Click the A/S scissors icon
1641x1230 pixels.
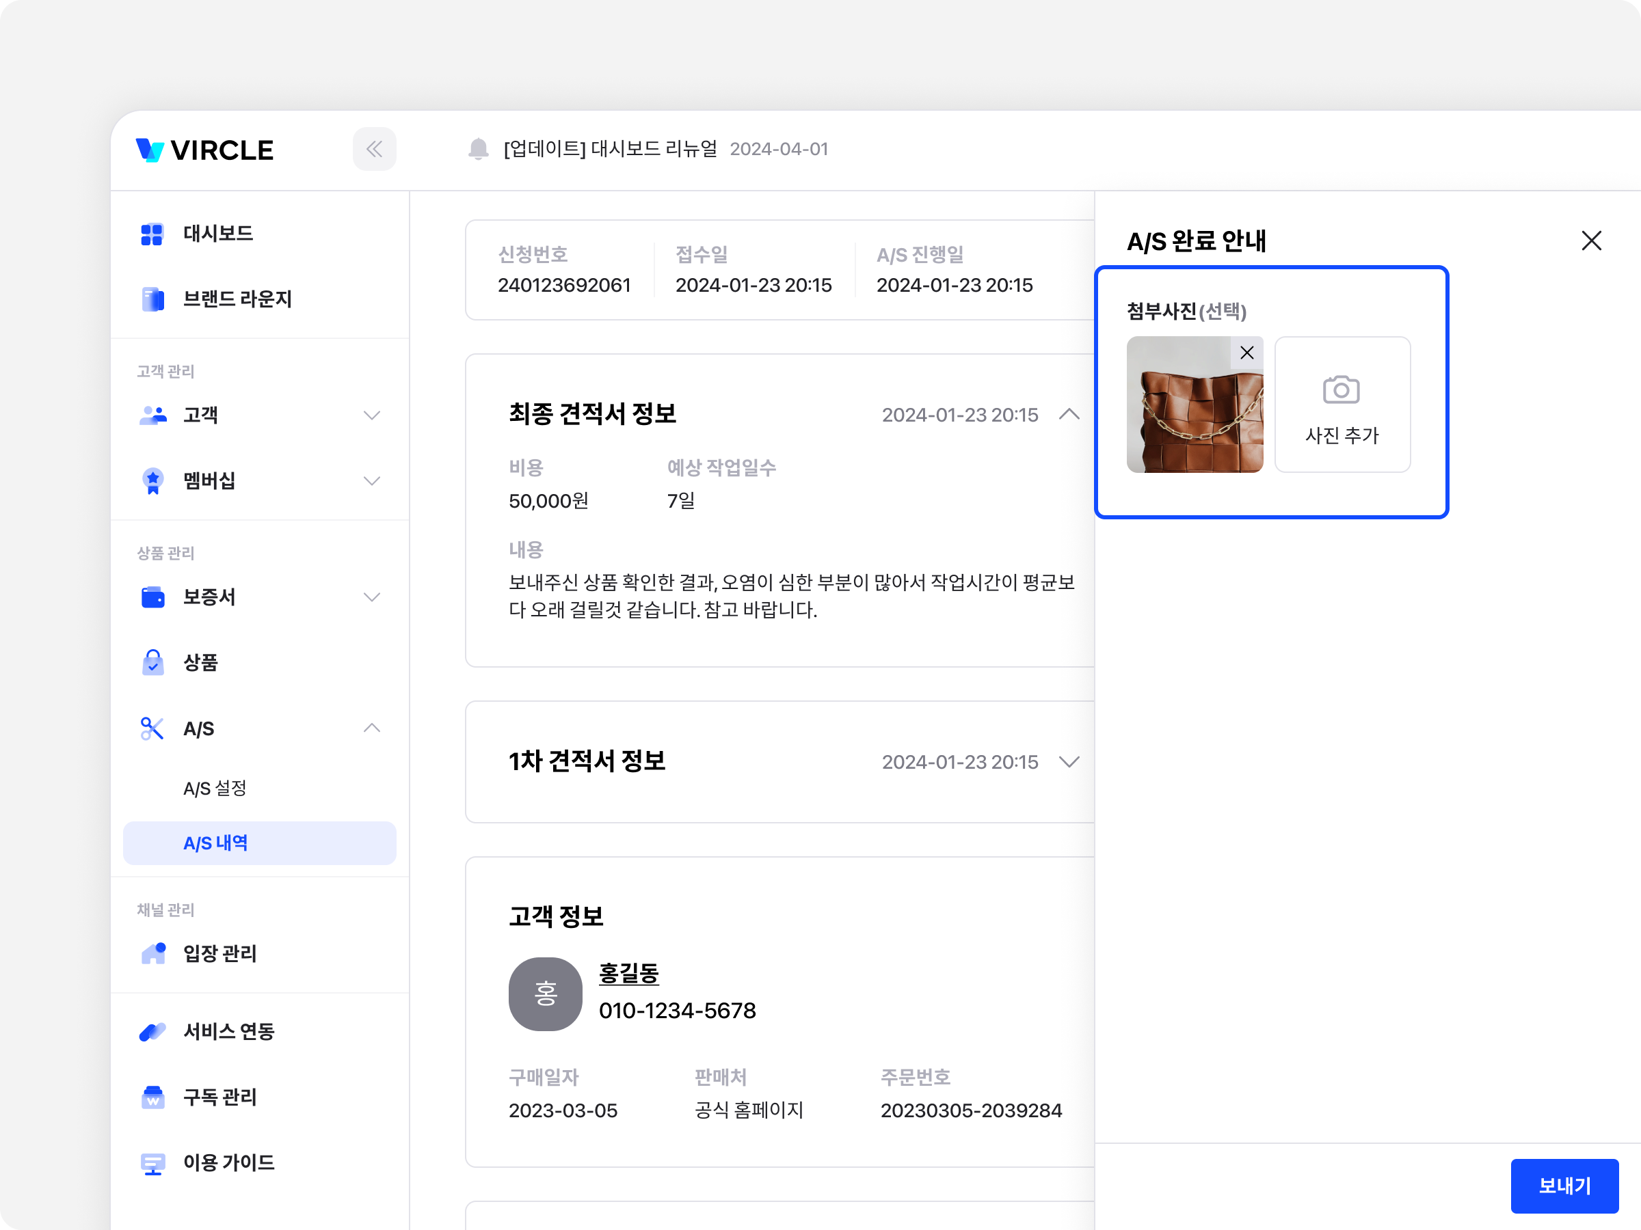click(152, 729)
